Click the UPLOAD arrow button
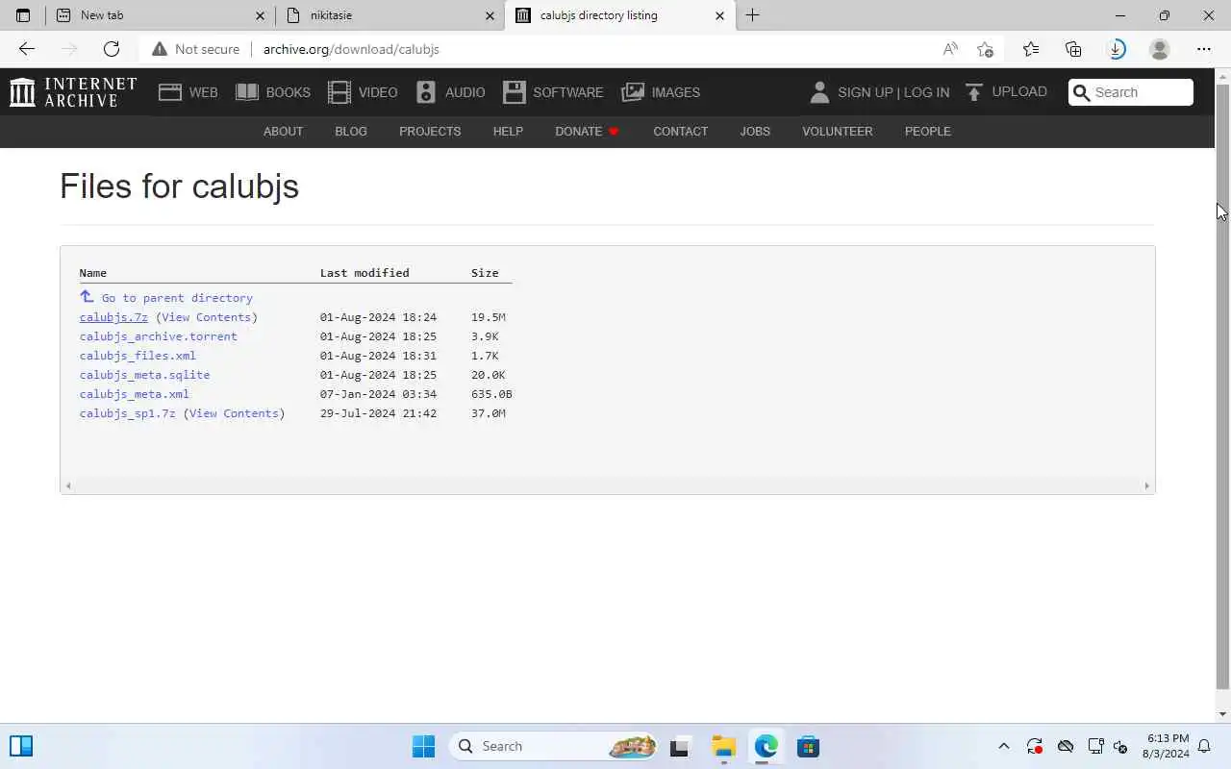The height and width of the screenshot is (769, 1231). pos(1006,92)
